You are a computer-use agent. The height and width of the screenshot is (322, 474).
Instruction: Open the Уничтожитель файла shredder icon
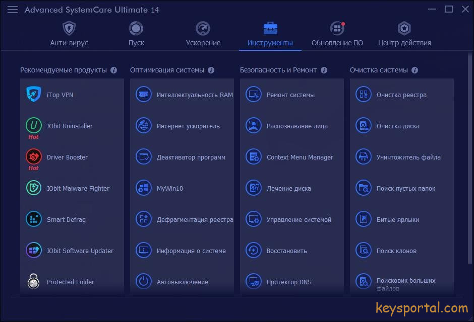pyautogui.click(x=364, y=157)
